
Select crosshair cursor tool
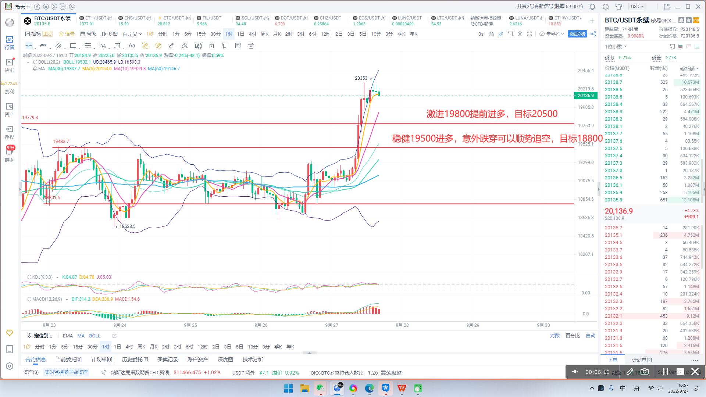click(29, 46)
